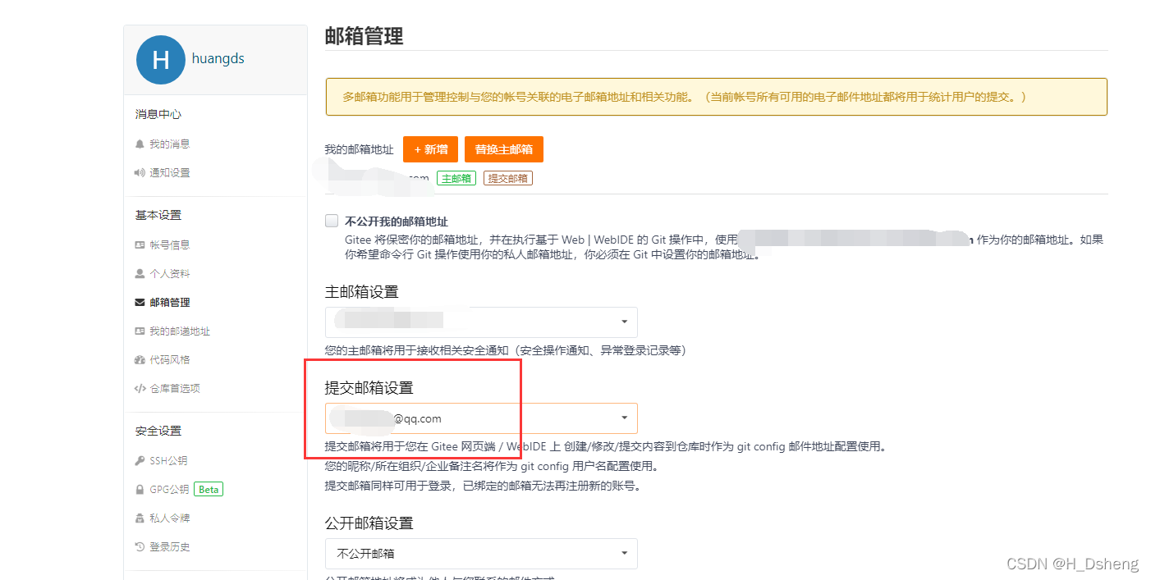This screenshot has width=1151, height=580.
Task: Select the 主邮箱 tag under email address
Action: coord(456,177)
